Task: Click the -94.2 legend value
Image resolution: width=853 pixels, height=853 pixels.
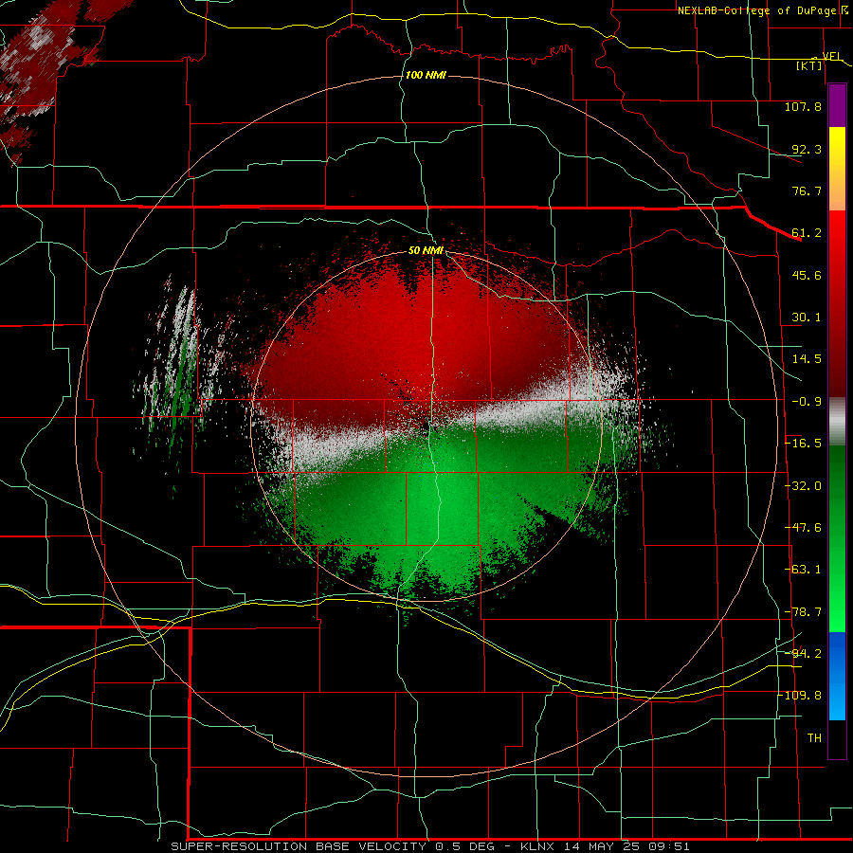Action: coord(803,653)
